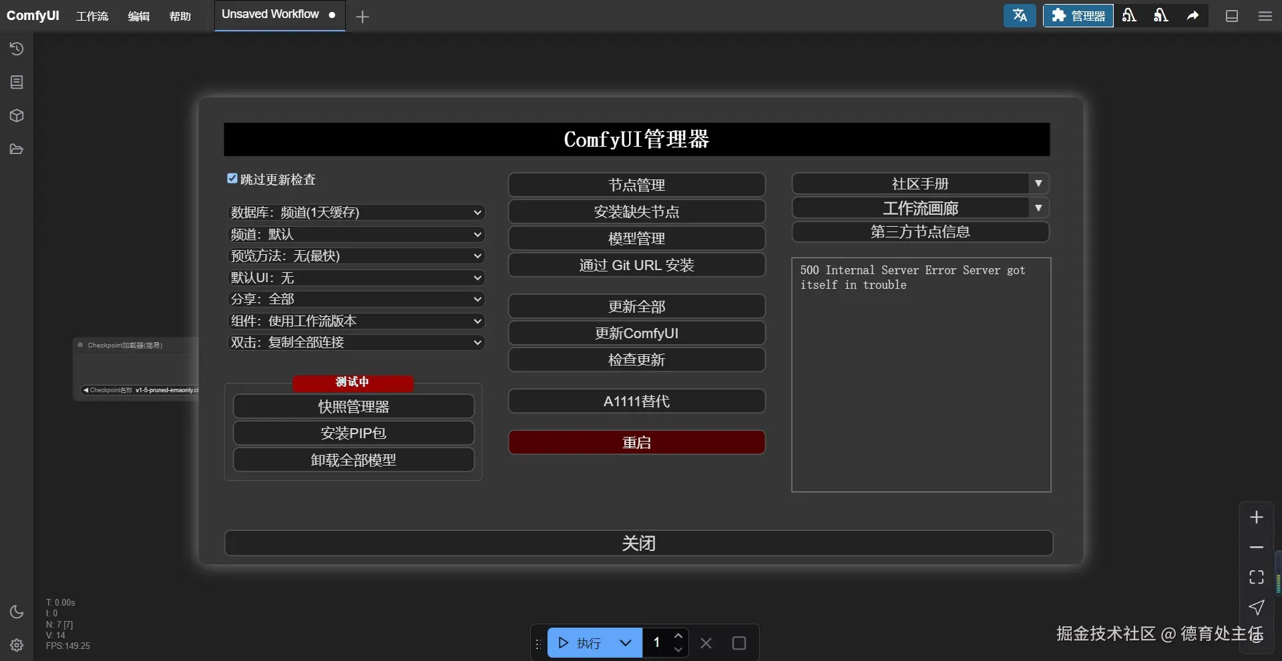The width and height of the screenshot is (1282, 661).
Task: Open the 帮助 menu
Action: pos(180,16)
